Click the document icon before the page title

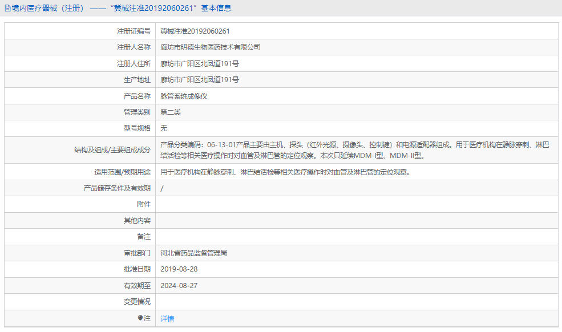click(x=8, y=7)
